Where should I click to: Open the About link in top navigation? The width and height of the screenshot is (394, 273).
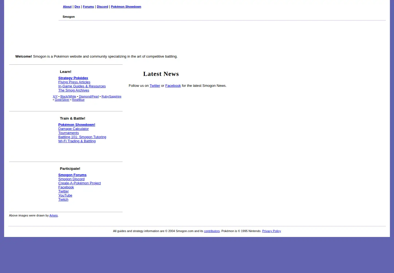pos(67,7)
